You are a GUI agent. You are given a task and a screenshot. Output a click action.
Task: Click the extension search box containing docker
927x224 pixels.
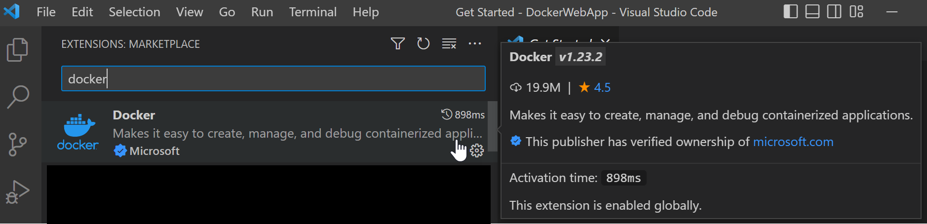click(273, 79)
